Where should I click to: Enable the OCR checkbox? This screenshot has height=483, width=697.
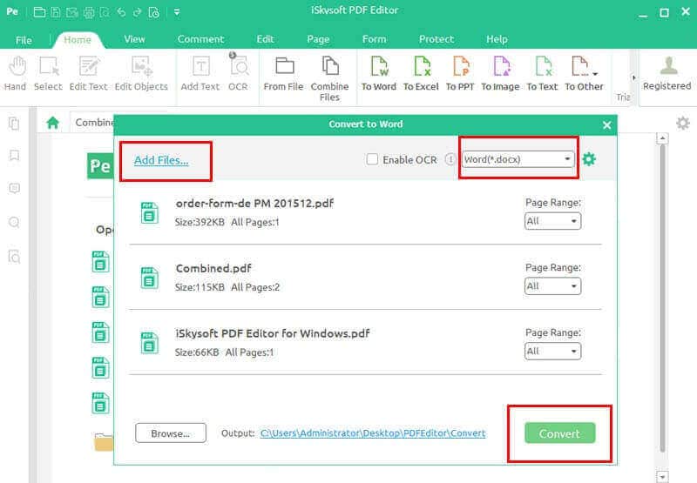[372, 159]
